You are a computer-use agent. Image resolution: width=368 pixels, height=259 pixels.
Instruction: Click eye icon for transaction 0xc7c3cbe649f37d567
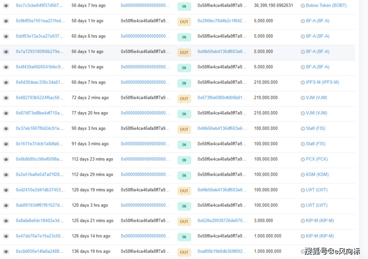pos(6,6)
